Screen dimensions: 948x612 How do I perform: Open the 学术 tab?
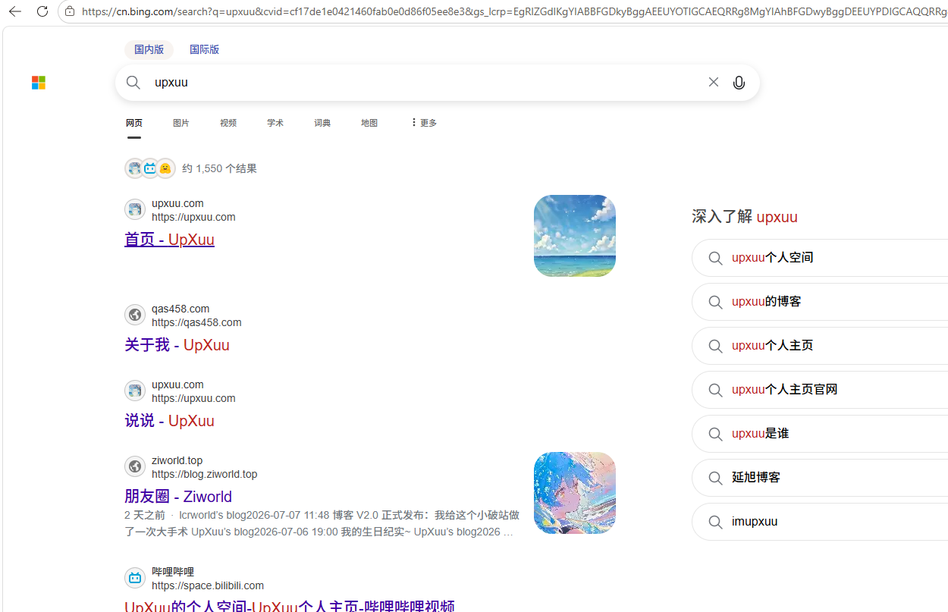point(275,123)
